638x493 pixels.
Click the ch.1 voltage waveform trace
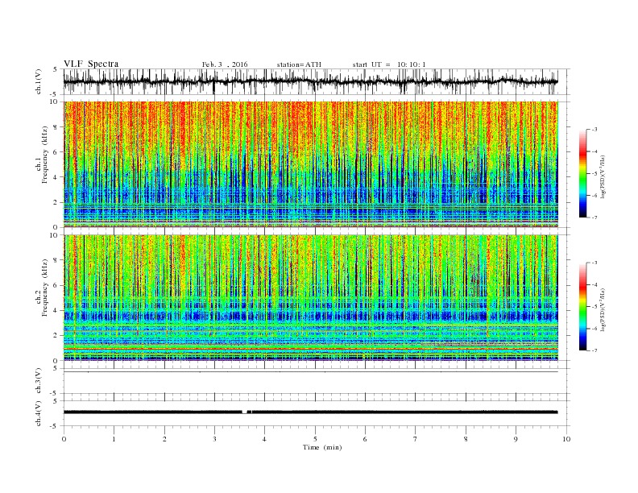click(x=310, y=81)
